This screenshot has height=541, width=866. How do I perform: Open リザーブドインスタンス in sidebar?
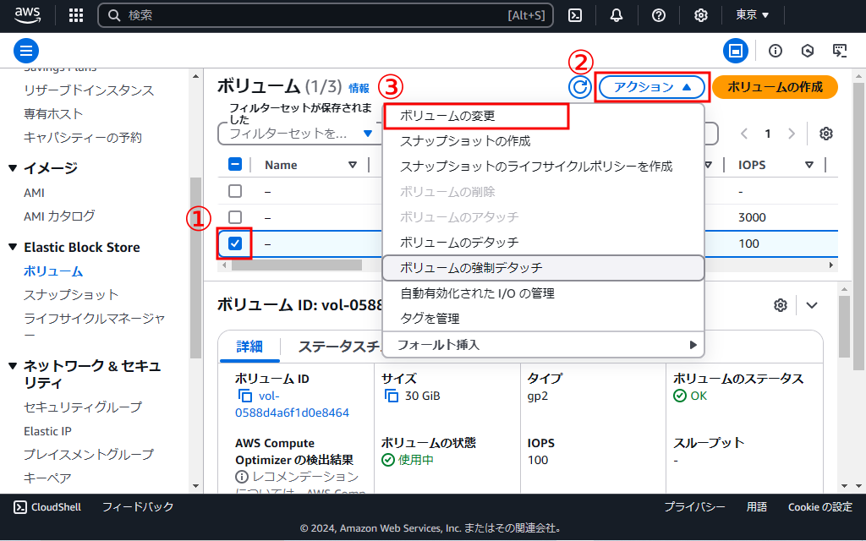tap(89, 90)
